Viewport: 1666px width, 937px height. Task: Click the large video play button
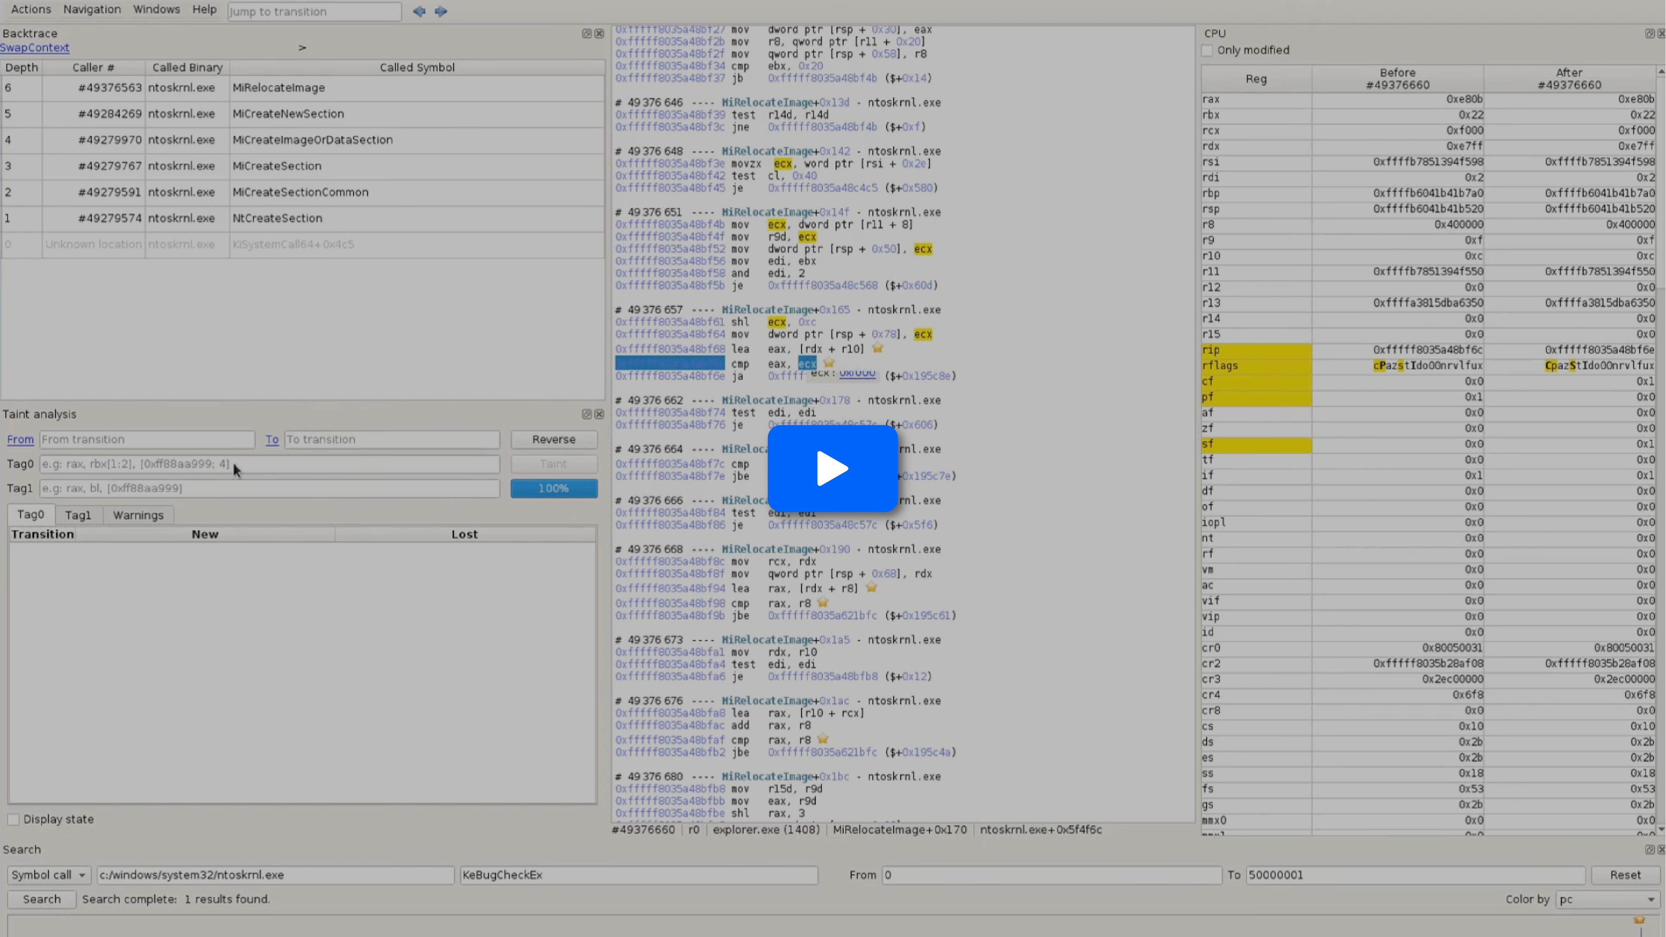[832, 468]
